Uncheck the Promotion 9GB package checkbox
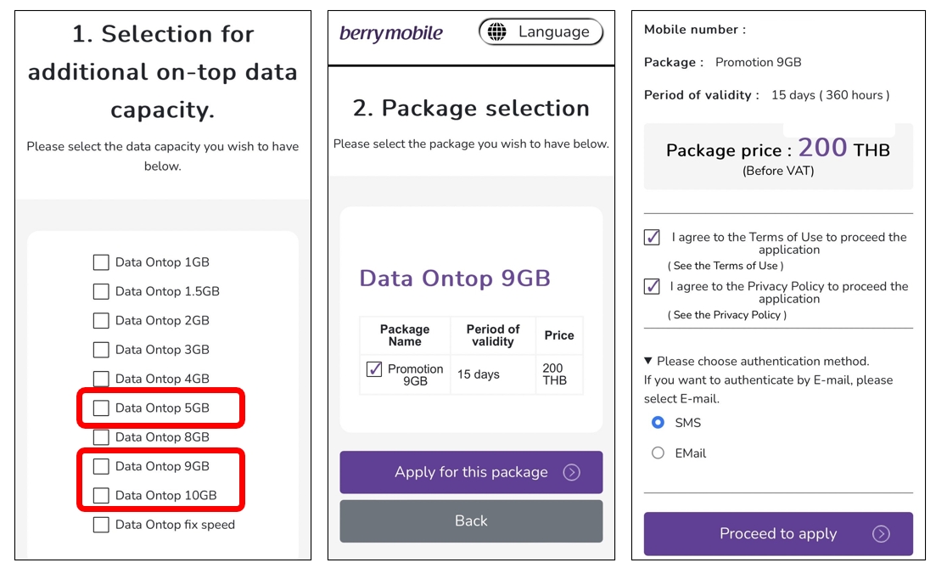936x568 pixels. click(x=376, y=369)
